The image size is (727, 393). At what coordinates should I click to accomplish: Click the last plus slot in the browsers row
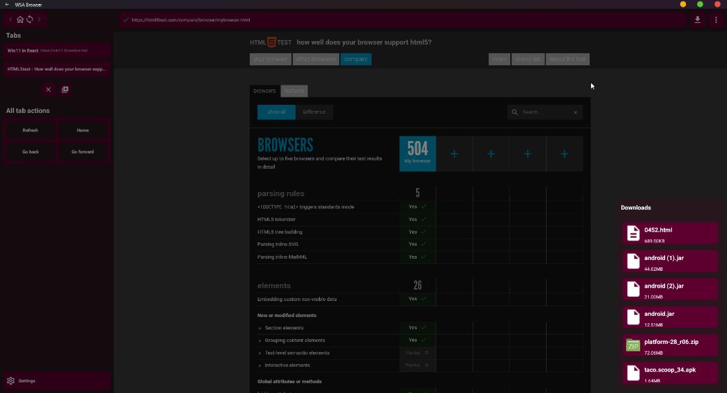click(564, 154)
